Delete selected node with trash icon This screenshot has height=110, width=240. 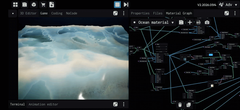tap(180, 105)
